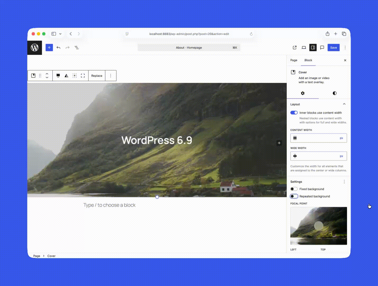This screenshot has width=378, height=286.
Task: Switch to the Page tab
Action: [294, 60]
